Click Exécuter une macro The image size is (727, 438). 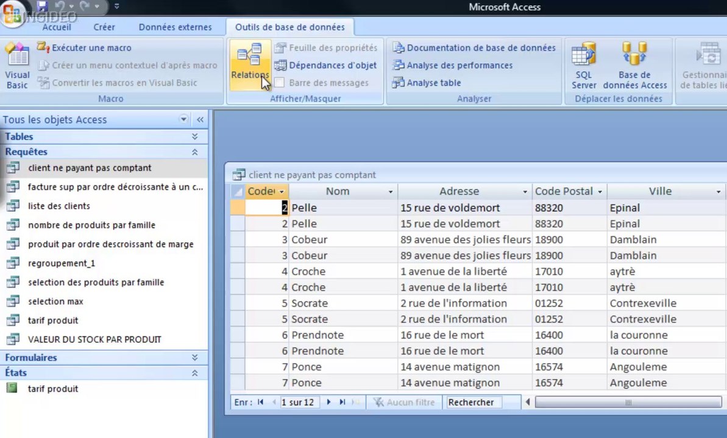coord(84,47)
